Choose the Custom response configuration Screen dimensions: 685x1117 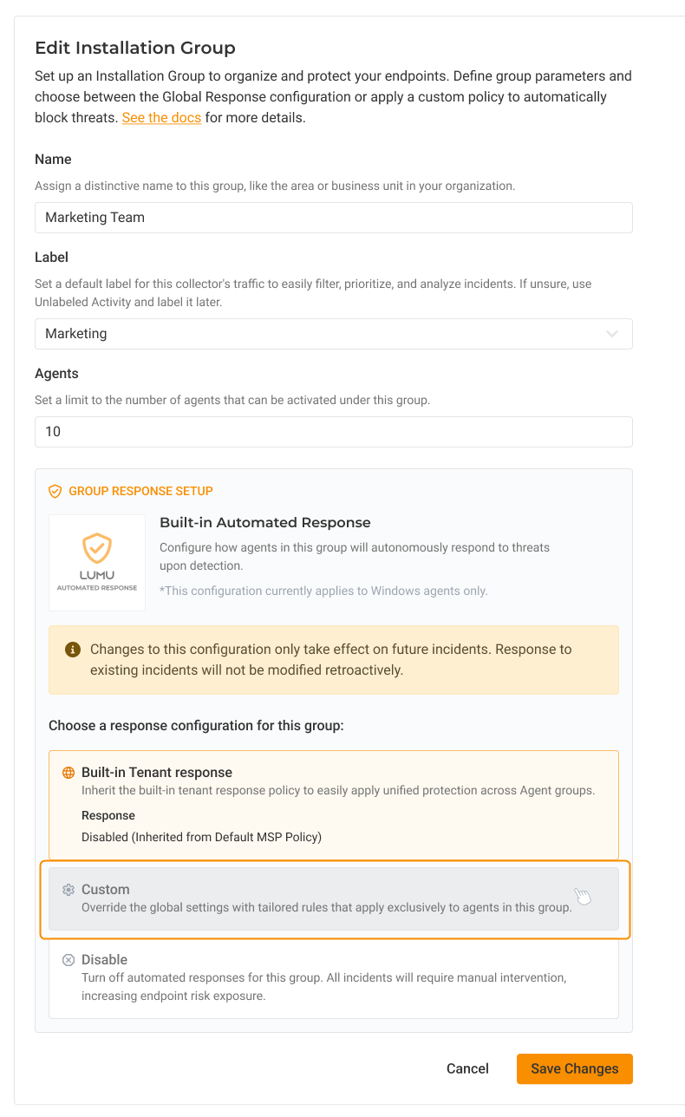click(x=333, y=898)
